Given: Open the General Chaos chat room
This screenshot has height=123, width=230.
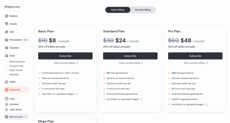Looking at the screenshot, I should pyautogui.click(x=17, y=62).
